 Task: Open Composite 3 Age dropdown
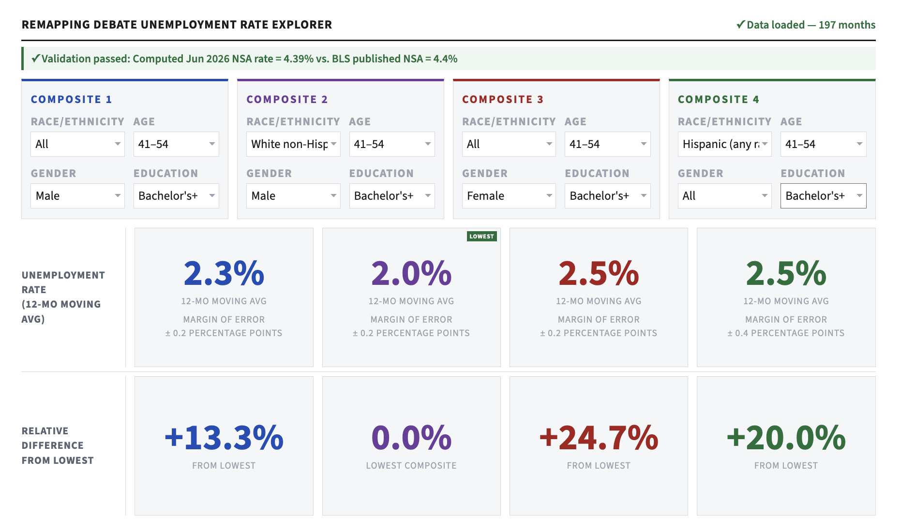pos(608,144)
